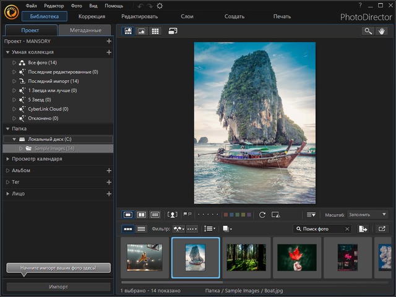This screenshot has width=396, height=297.
Task: Open the Масштаб zoom dropdown
Action: pyautogui.click(x=368, y=215)
